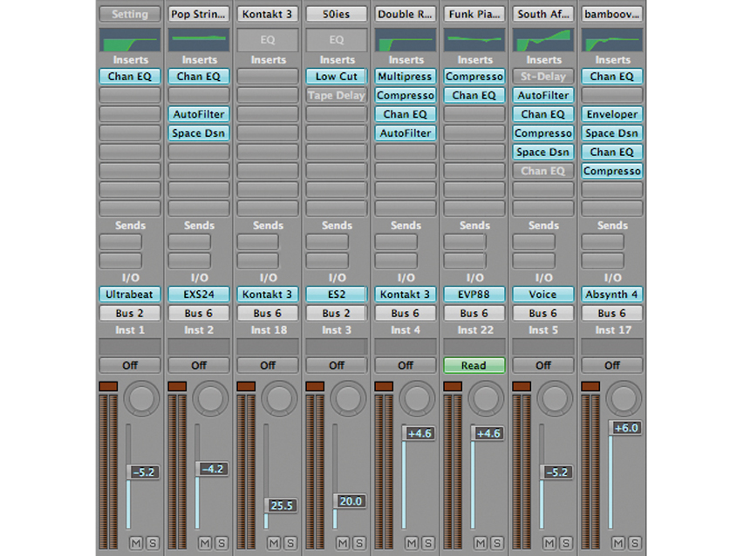Click empty EQ box on 50ies channel
750x556 pixels.
coord(337,40)
